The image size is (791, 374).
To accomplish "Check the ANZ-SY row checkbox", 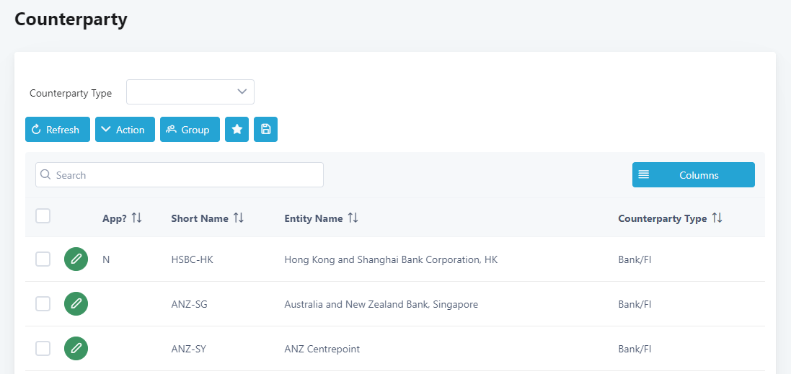I will pyautogui.click(x=43, y=349).
